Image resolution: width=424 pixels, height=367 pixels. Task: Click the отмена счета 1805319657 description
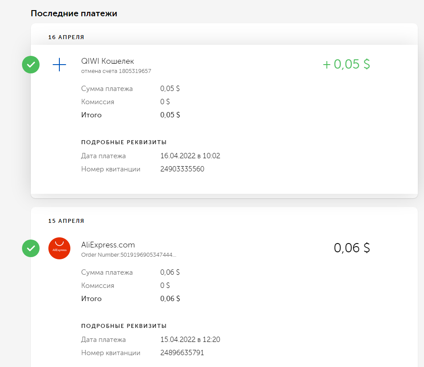click(116, 71)
